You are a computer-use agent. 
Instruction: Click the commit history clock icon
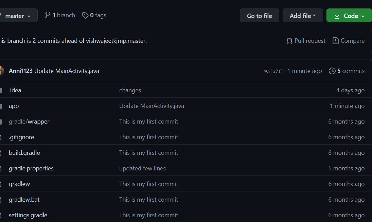point(332,71)
